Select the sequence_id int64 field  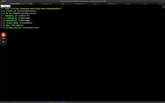[x=17, y=16]
